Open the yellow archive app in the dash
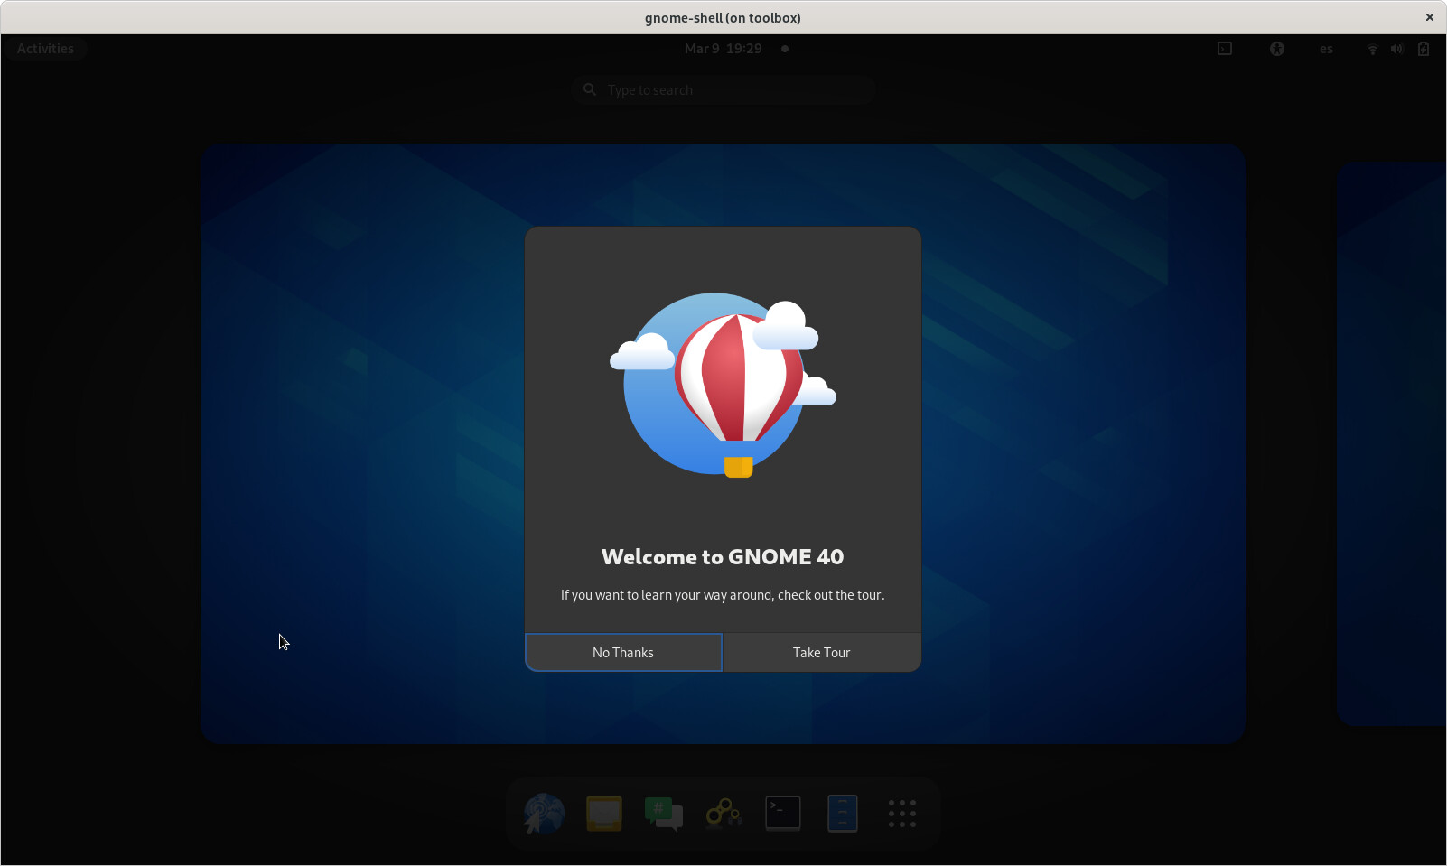Image resolution: width=1447 pixels, height=866 pixels. click(604, 813)
